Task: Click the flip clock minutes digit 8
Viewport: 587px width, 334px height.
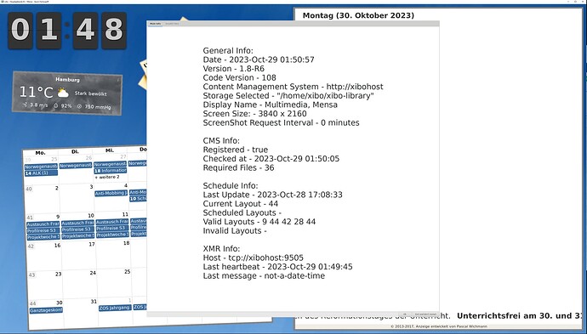Action: 114,31
